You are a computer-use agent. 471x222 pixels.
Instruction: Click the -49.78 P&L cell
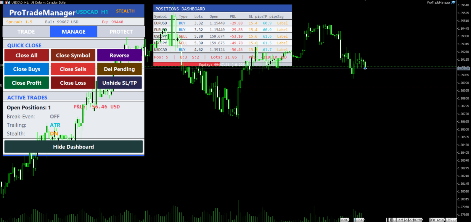coord(236,43)
